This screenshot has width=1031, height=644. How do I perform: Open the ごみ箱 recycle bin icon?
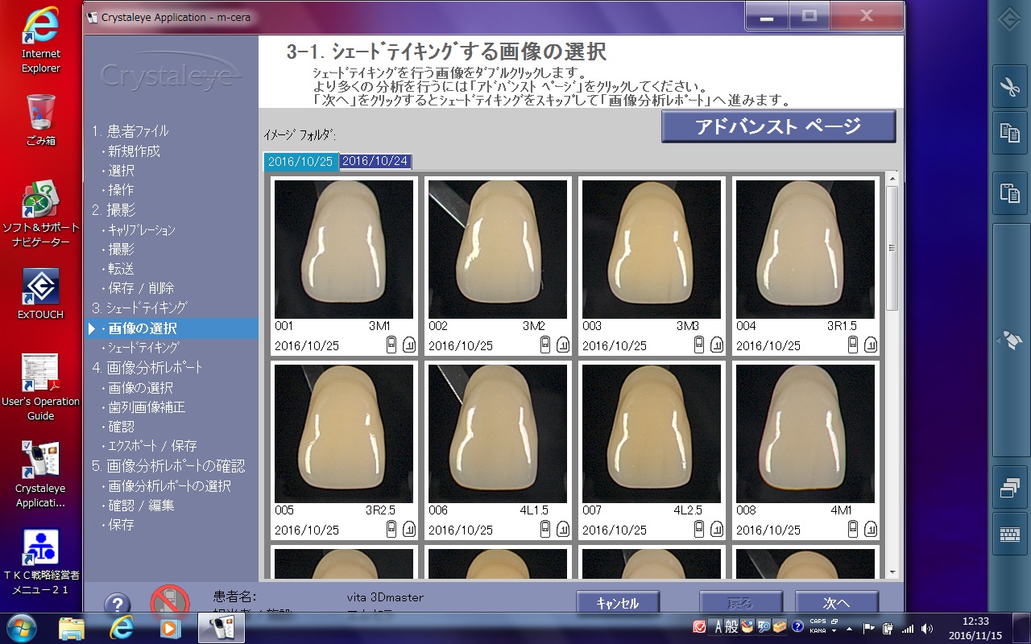tap(40, 121)
